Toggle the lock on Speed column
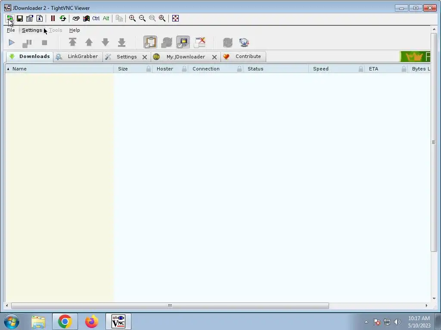 (x=361, y=69)
